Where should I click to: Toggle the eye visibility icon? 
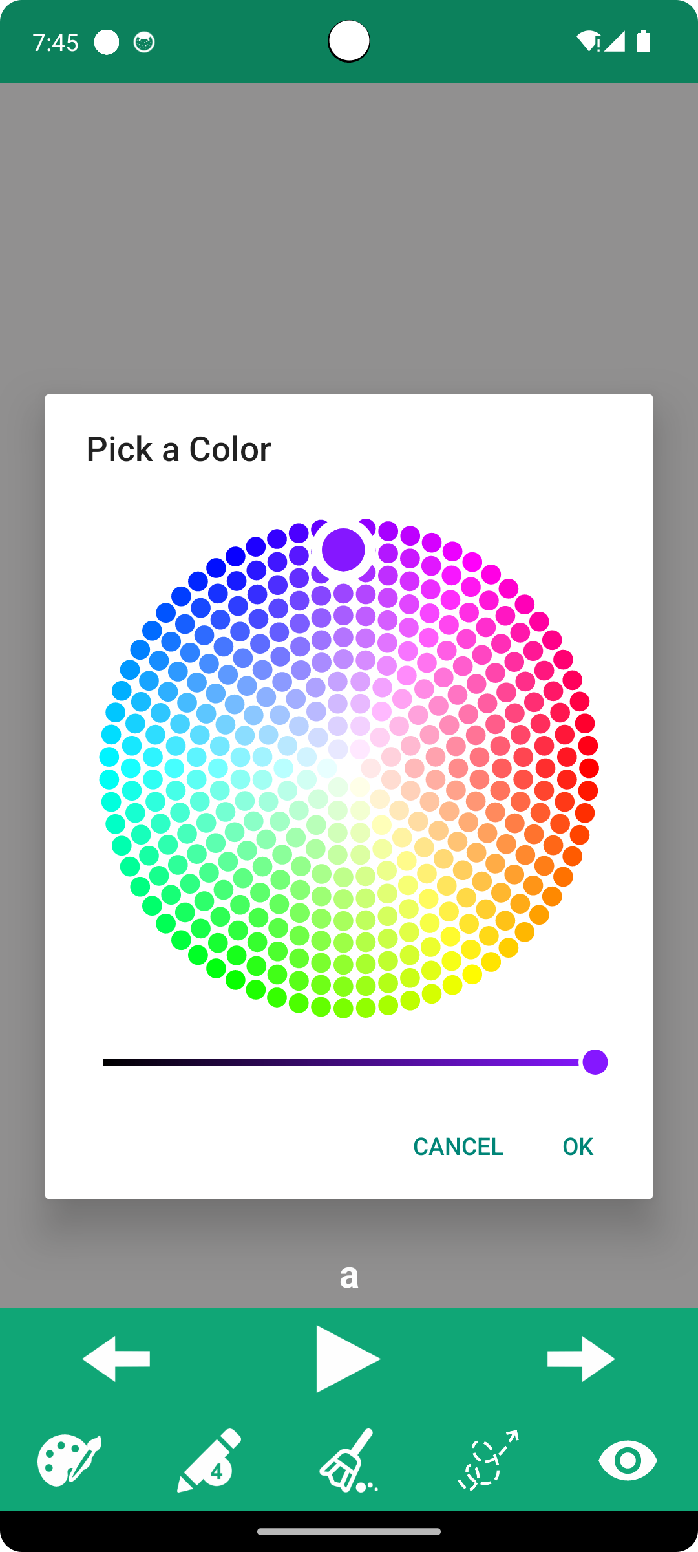628,1460
